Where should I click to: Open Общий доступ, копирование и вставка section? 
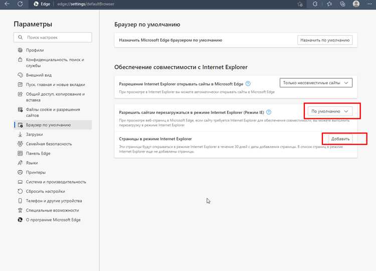(x=53, y=97)
